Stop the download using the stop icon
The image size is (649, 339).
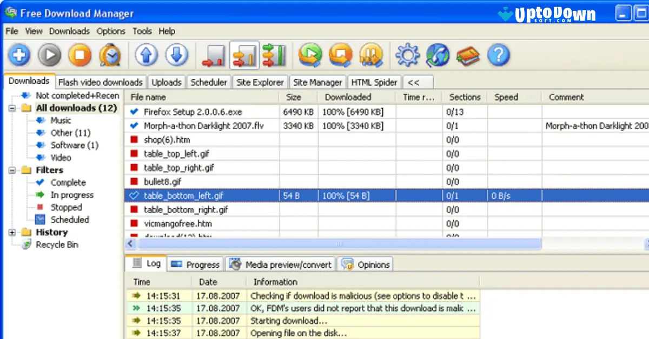(x=79, y=55)
